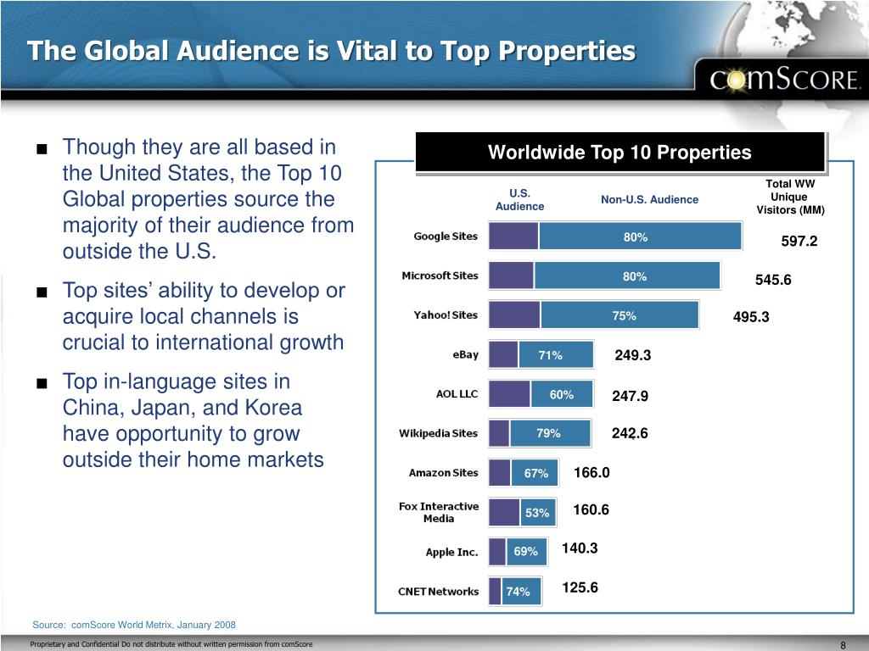Click the value 597.2 for Google Sites
The height and width of the screenshot is (651, 869).
pyautogui.click(x=799, y=241)
